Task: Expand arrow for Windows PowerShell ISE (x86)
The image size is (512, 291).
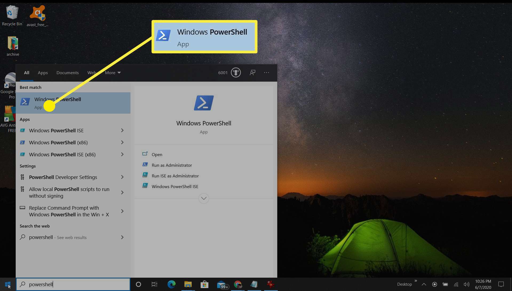Action: coord(122,154)
